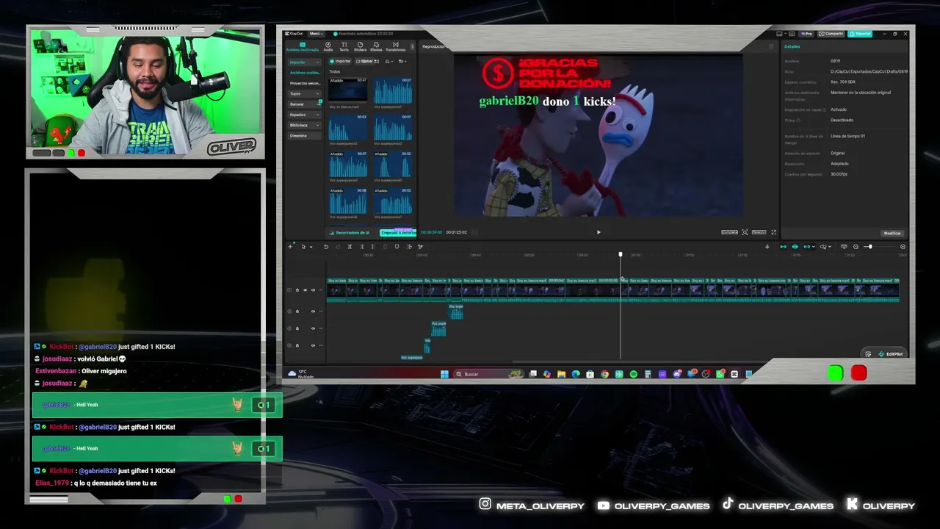Open the layout icon in title bar
Viewport: 940px width, 529px height.
click(779, 34)
